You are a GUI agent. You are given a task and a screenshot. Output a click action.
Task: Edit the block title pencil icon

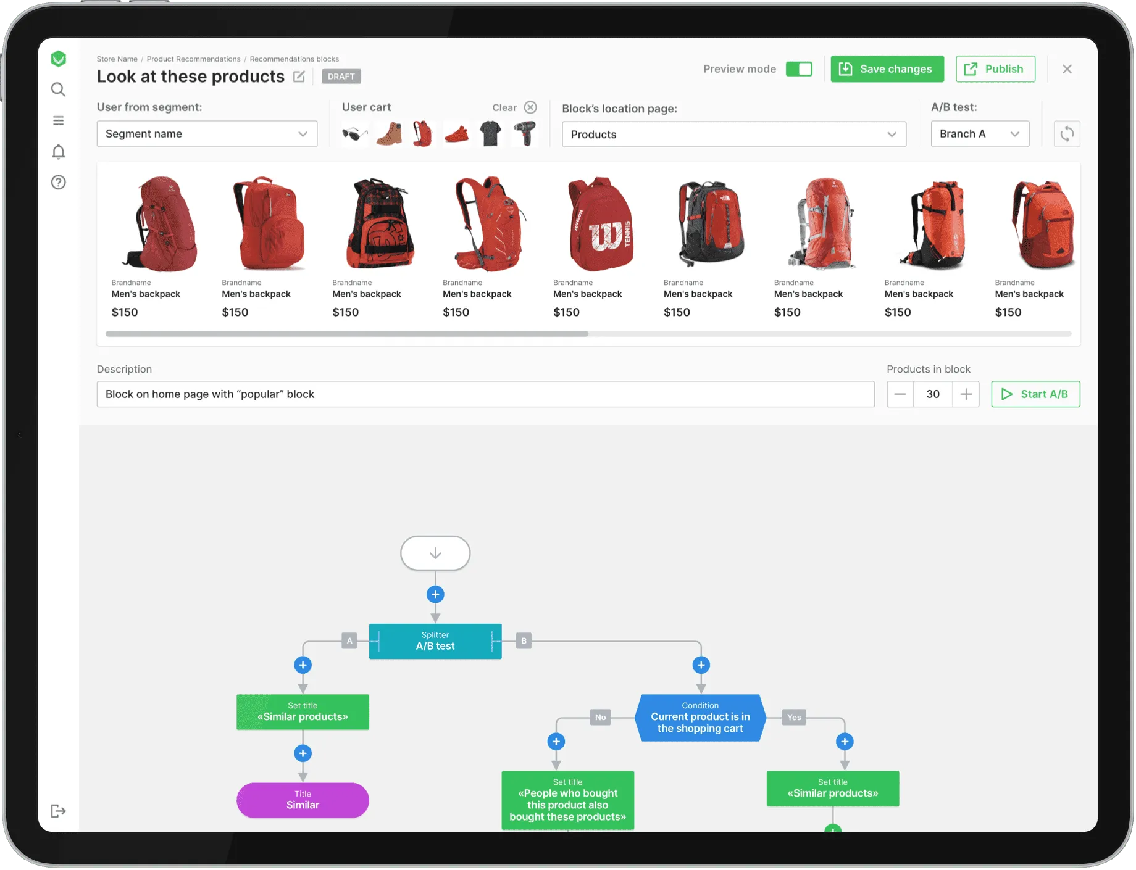click(x=299, y=77)
